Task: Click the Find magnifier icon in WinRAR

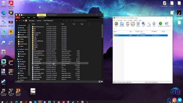Action: [x=143, y=24]
